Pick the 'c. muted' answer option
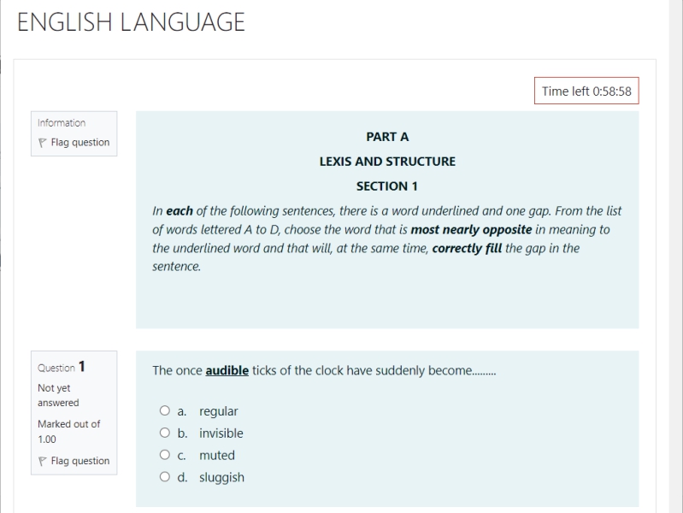The height and width of the screenshot is (513, 683). [165, 456]
